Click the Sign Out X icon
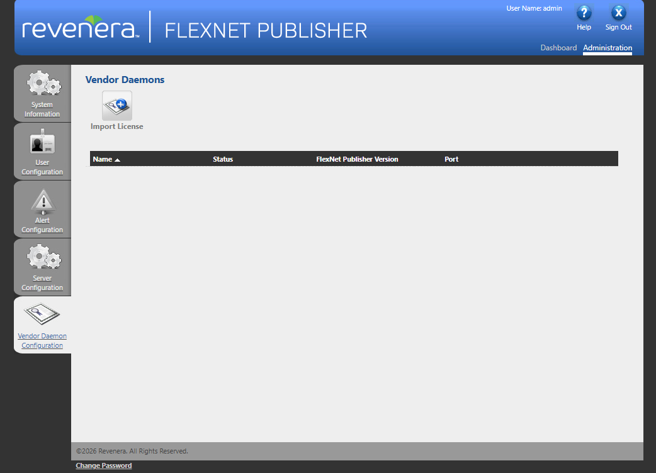The height and width of the screenshot is (473, 656). coord(619,13)
